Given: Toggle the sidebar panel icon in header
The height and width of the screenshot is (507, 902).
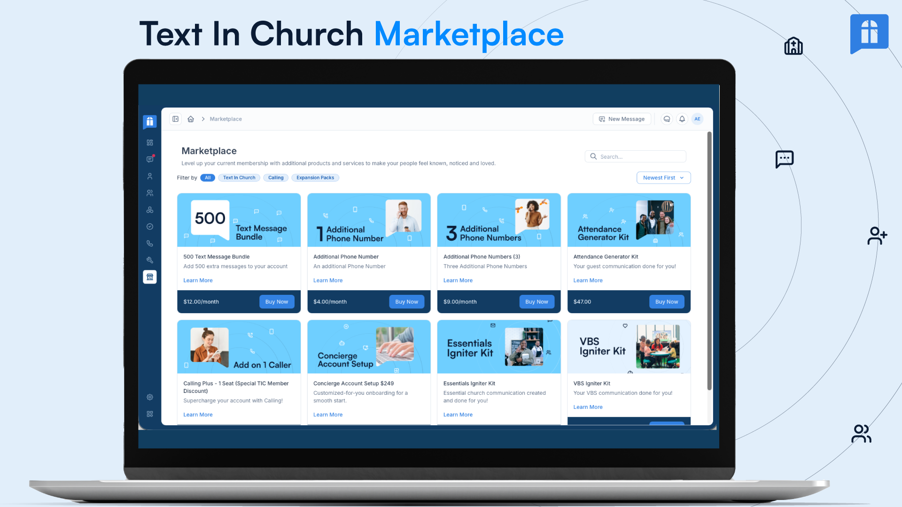Looking at the screenshot, I should 175,119.
